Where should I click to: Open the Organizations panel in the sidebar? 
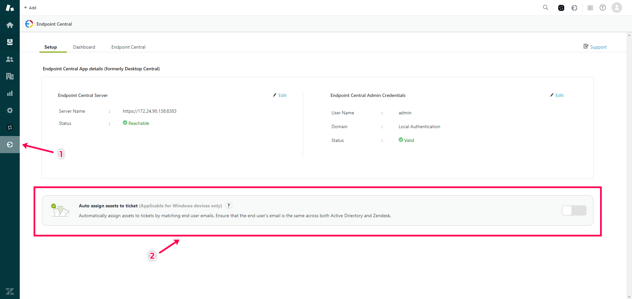(10, 76)
